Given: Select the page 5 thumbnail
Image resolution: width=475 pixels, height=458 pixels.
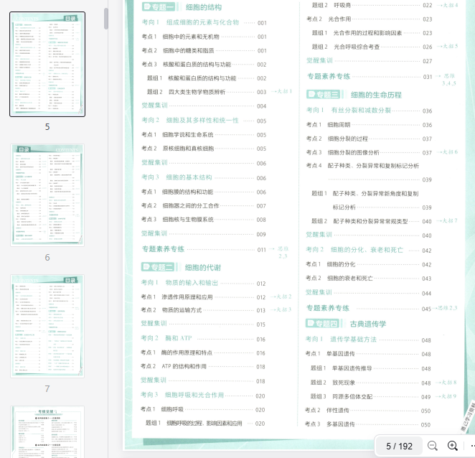Looking at the screenshot, I should point(47,65).
